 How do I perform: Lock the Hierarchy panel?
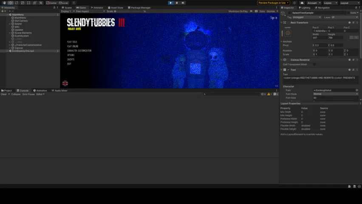tap(54, 7)
